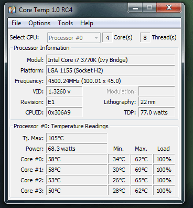This screenshot has height=208, width=193.
Task: Click the Tj. Max field showing 105°C
Action: coord(77,138)
